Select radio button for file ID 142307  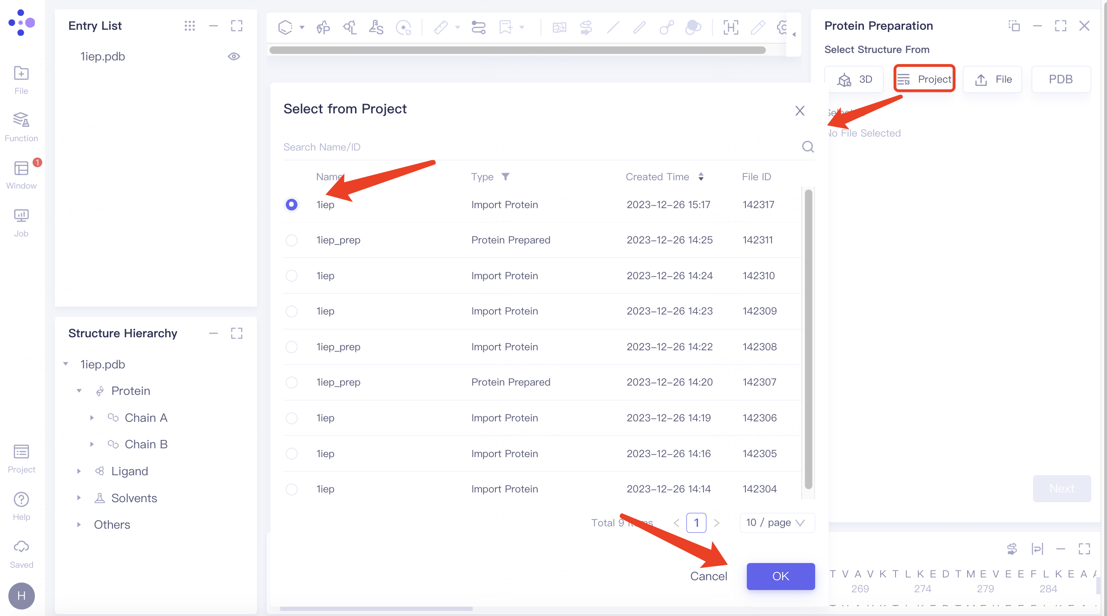tap(291, 382)
